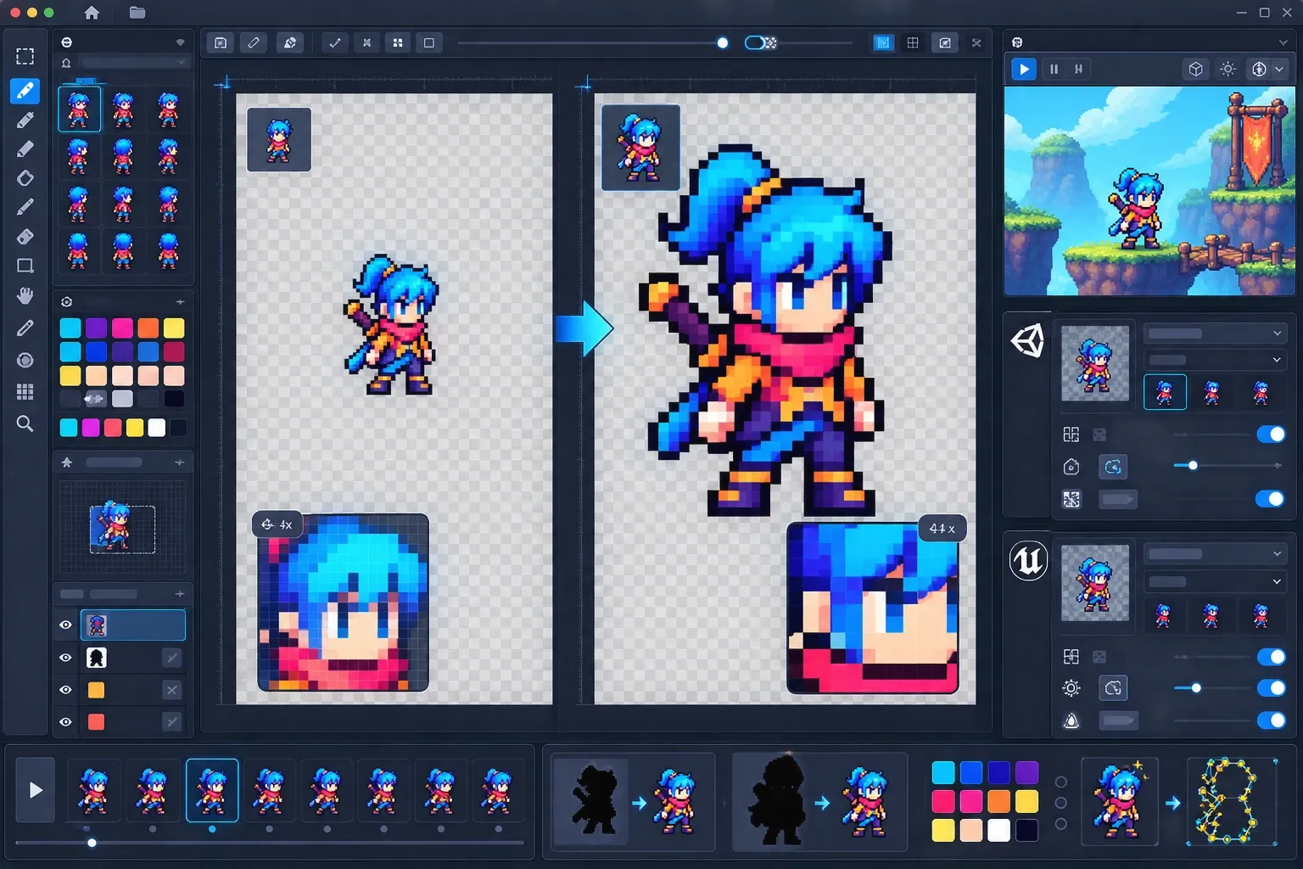Open the folder icon in title bar

click(x=137, y=13)
